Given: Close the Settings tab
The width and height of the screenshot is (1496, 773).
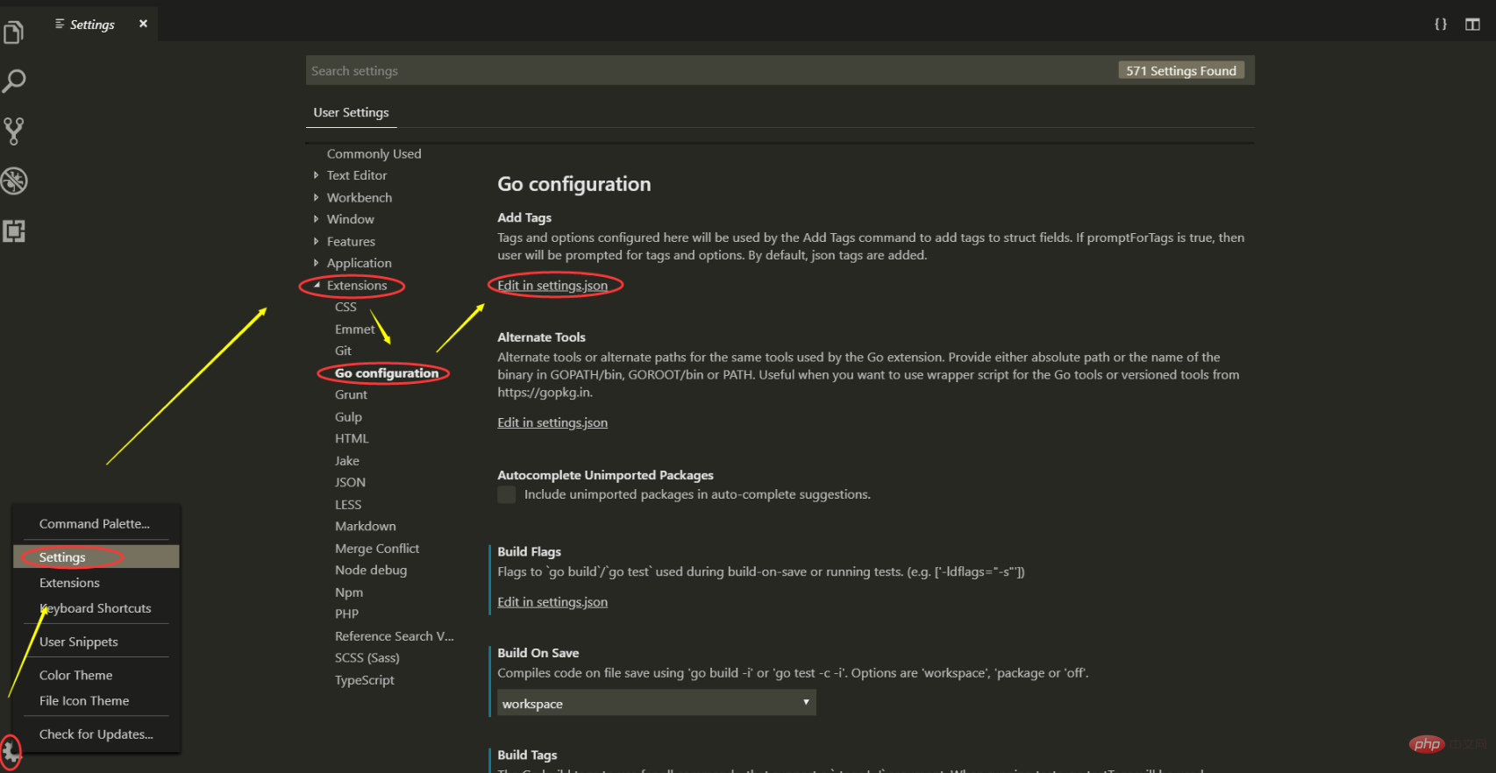Looking at the screenshot, I should click(x=143, y=24).
